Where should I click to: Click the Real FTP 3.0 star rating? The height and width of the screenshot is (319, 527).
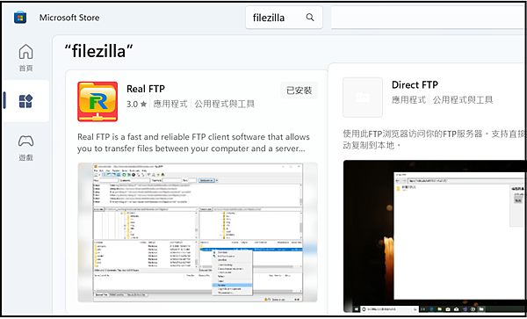point(136,105)
